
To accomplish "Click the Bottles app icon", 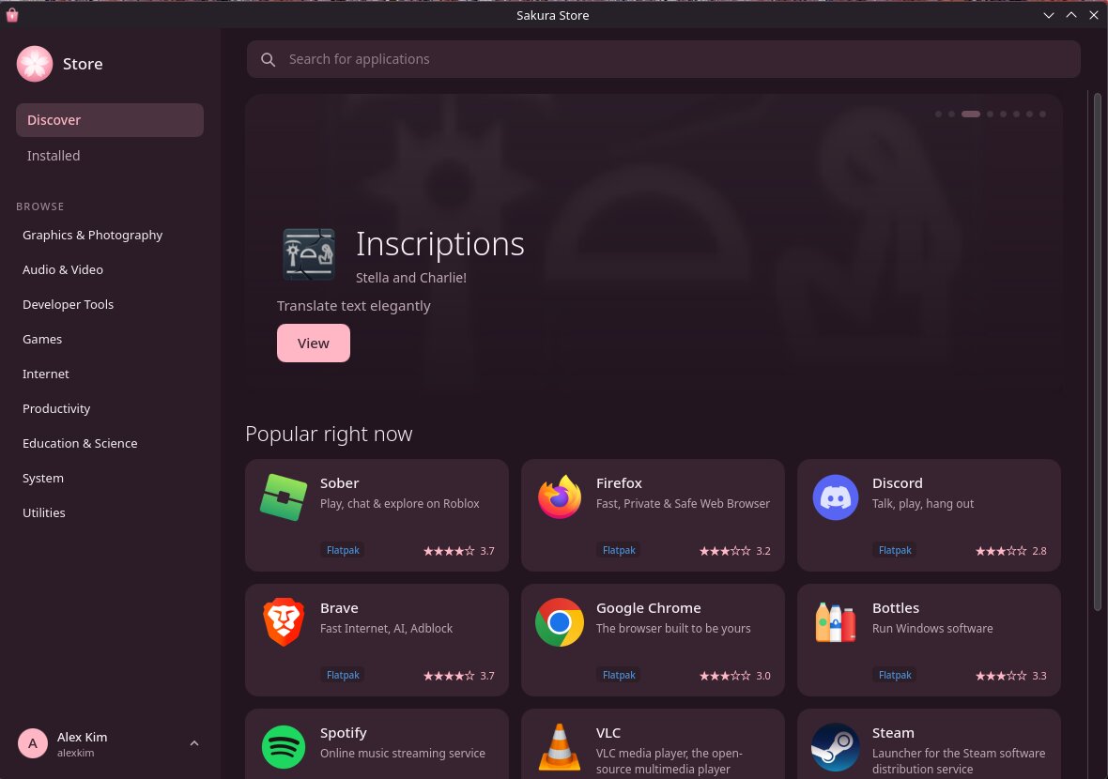I will pyautogui.click(x=836, y=622).
